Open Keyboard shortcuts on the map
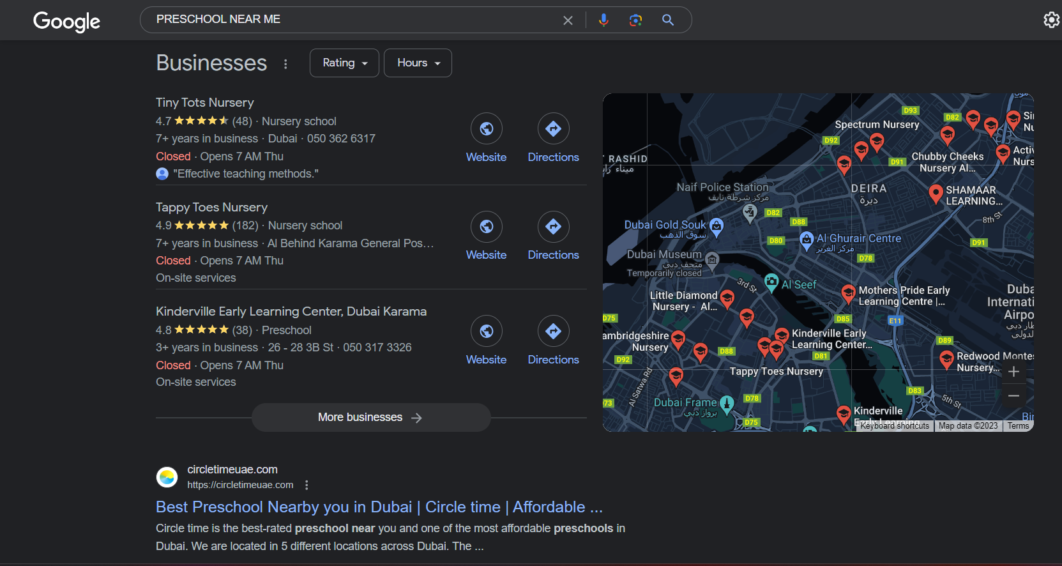This screenshot has width=1062, height=566. click(895, 426)
